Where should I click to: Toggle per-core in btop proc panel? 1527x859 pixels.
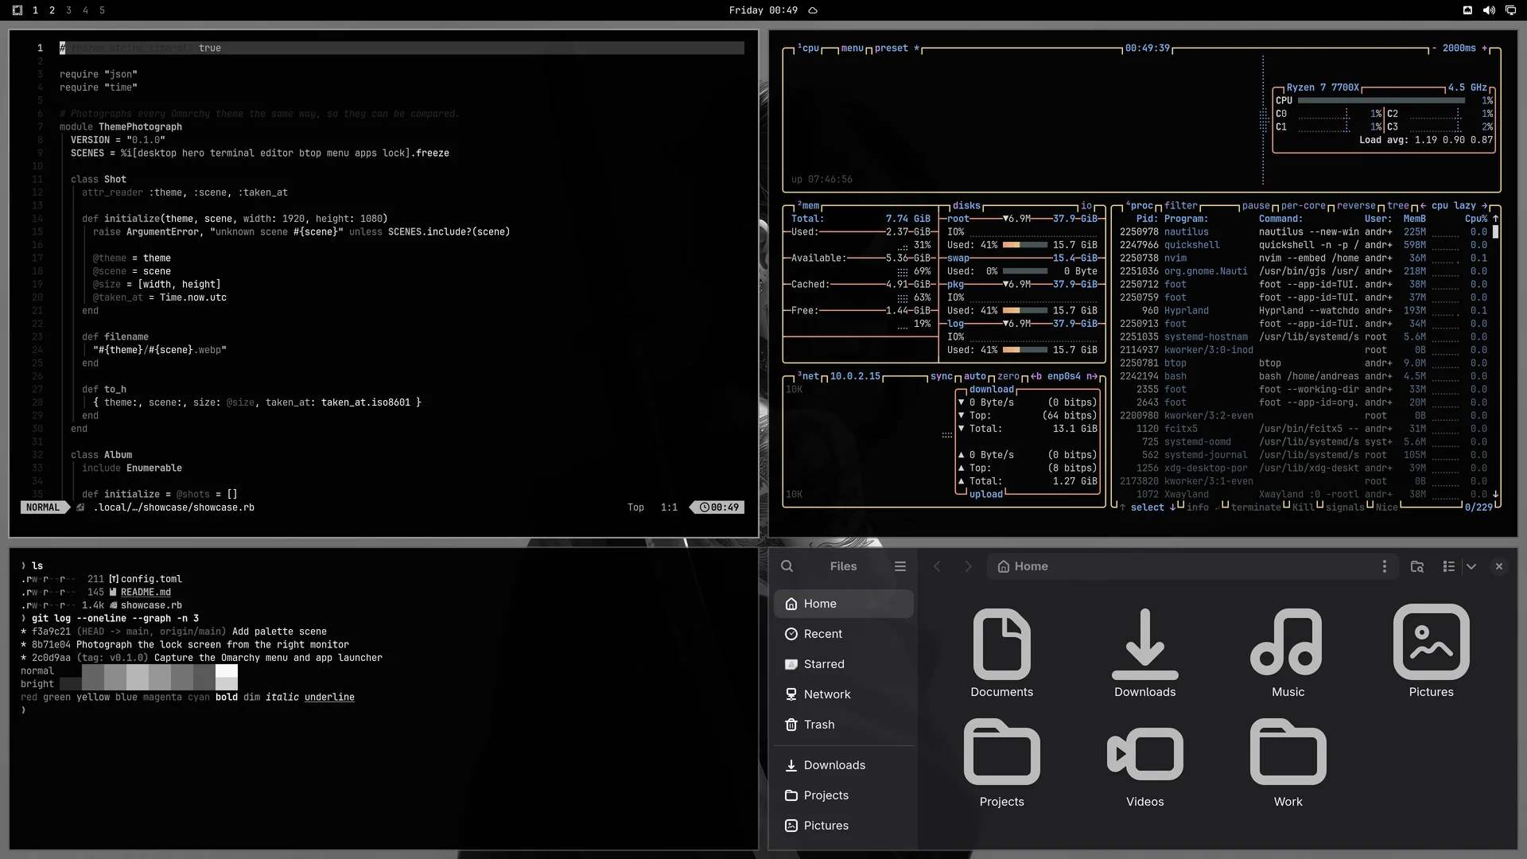pyautogui.click(x=1304, y=206)
